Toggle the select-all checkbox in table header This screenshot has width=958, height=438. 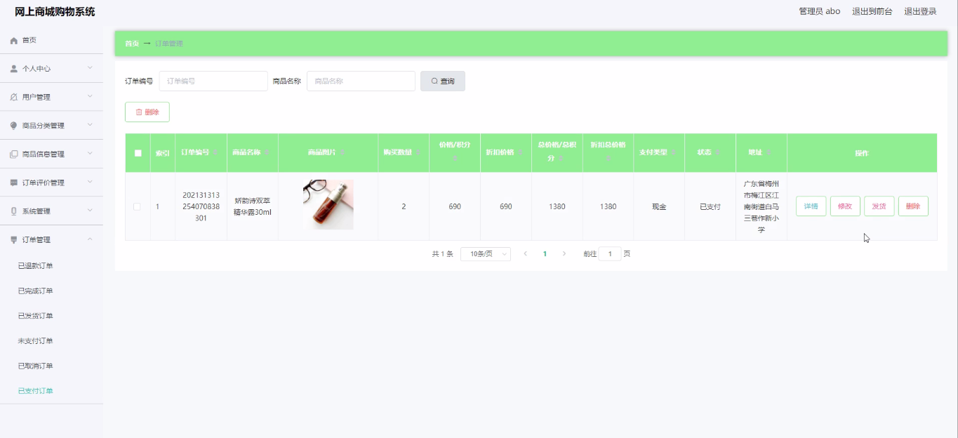click(x=138, y=153)
